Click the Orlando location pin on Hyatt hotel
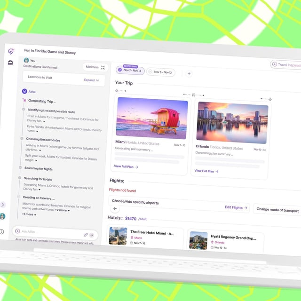 pyautogui.click(x=212, y=242)
